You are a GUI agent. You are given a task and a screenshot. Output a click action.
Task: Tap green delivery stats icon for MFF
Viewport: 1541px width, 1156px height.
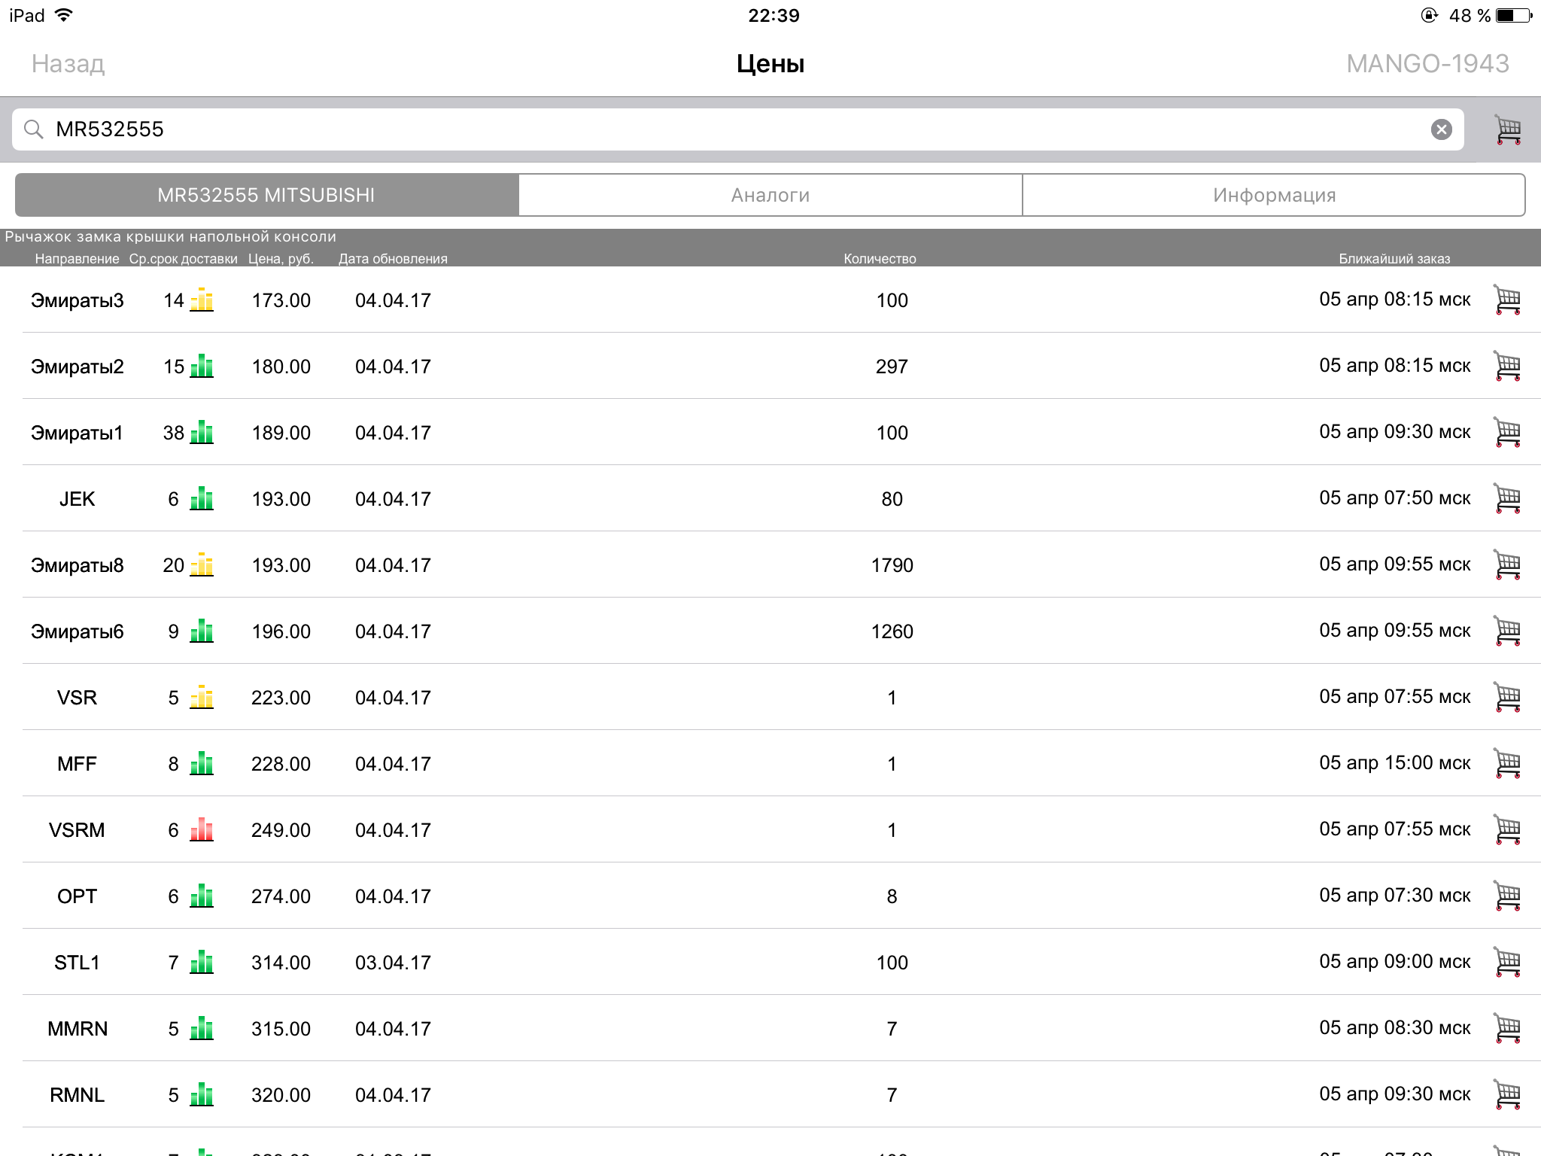tap(202, 764)
